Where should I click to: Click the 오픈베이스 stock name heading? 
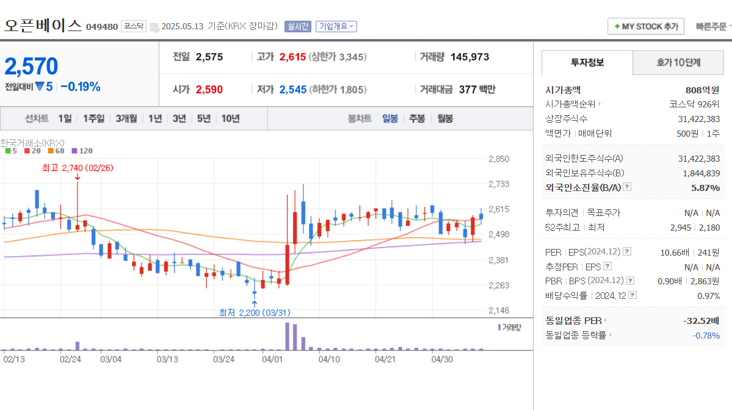pos(43,25)
